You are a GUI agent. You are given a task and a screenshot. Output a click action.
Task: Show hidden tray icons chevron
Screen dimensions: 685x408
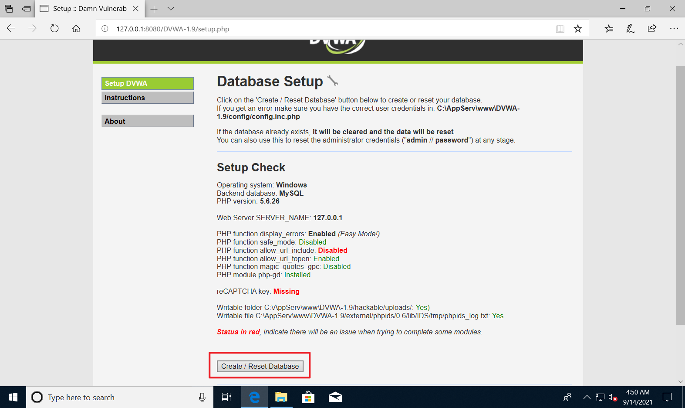(x=587, y=397)
